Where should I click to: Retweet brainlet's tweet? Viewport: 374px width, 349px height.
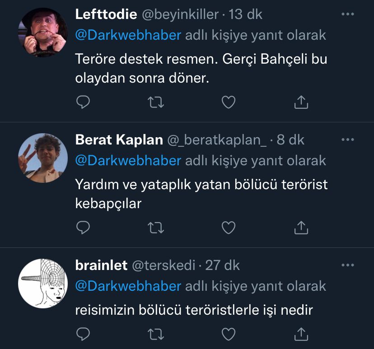click(156, 334)
